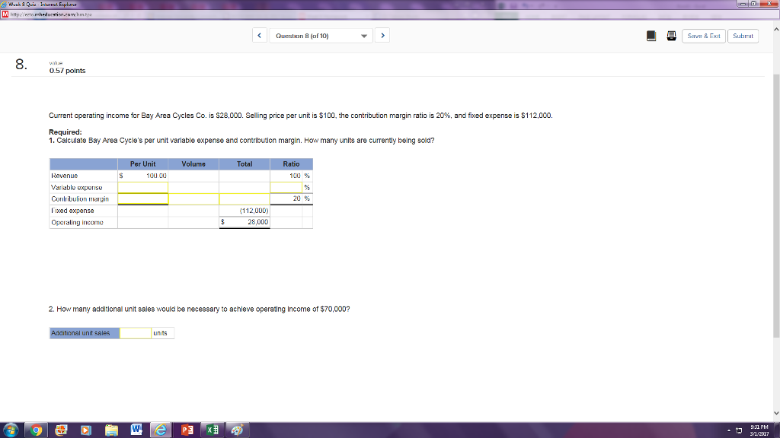Click the Contribution margin Volume field
780x438 pixels.
pyautogui.click(x=193, y=198)
